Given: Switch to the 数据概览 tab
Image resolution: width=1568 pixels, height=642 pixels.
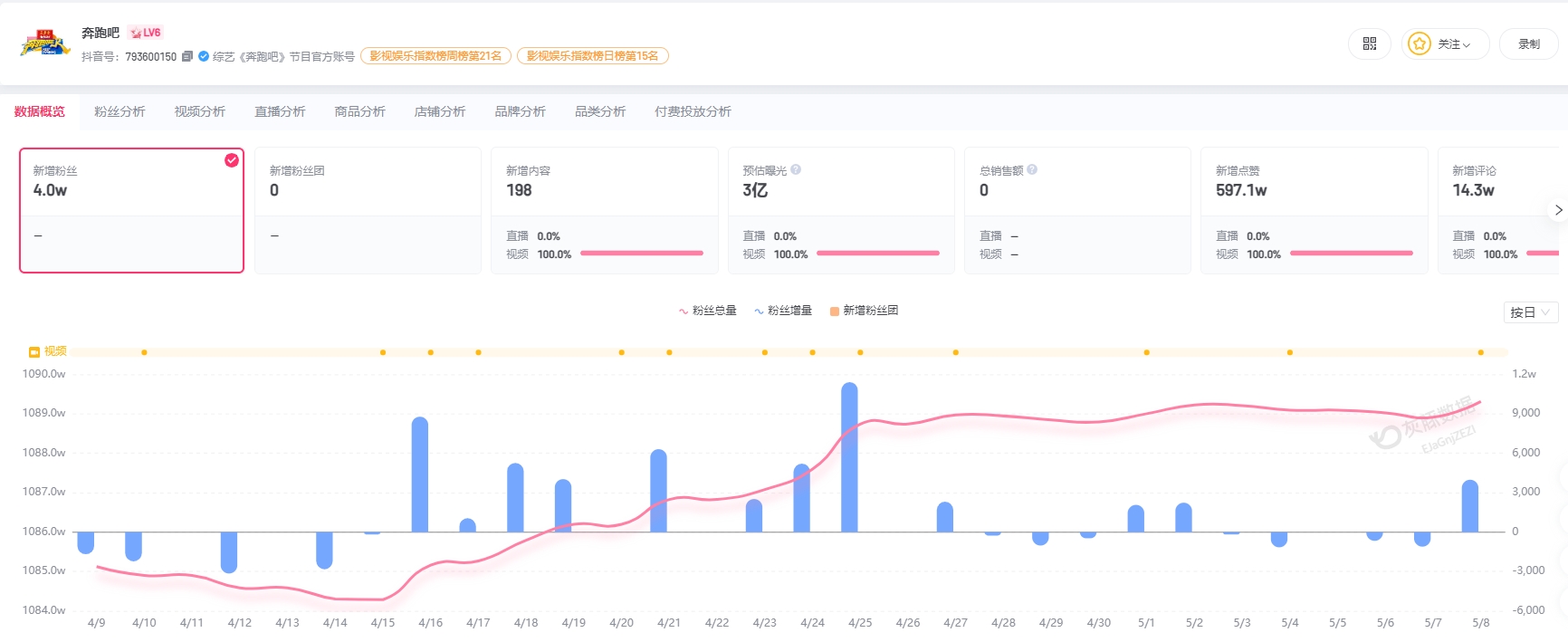Looking at the screenshot, I should tap(40, 111).
